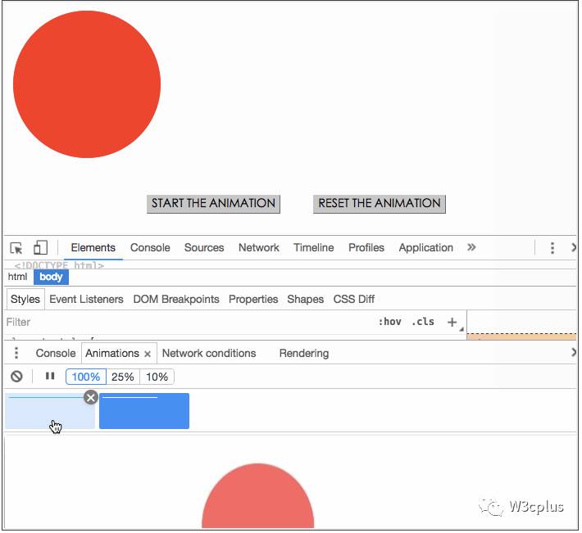This screenshot has height=533, width=582.
Task: Toggle the :hov element state option
Action: click(x=389, y=322)
